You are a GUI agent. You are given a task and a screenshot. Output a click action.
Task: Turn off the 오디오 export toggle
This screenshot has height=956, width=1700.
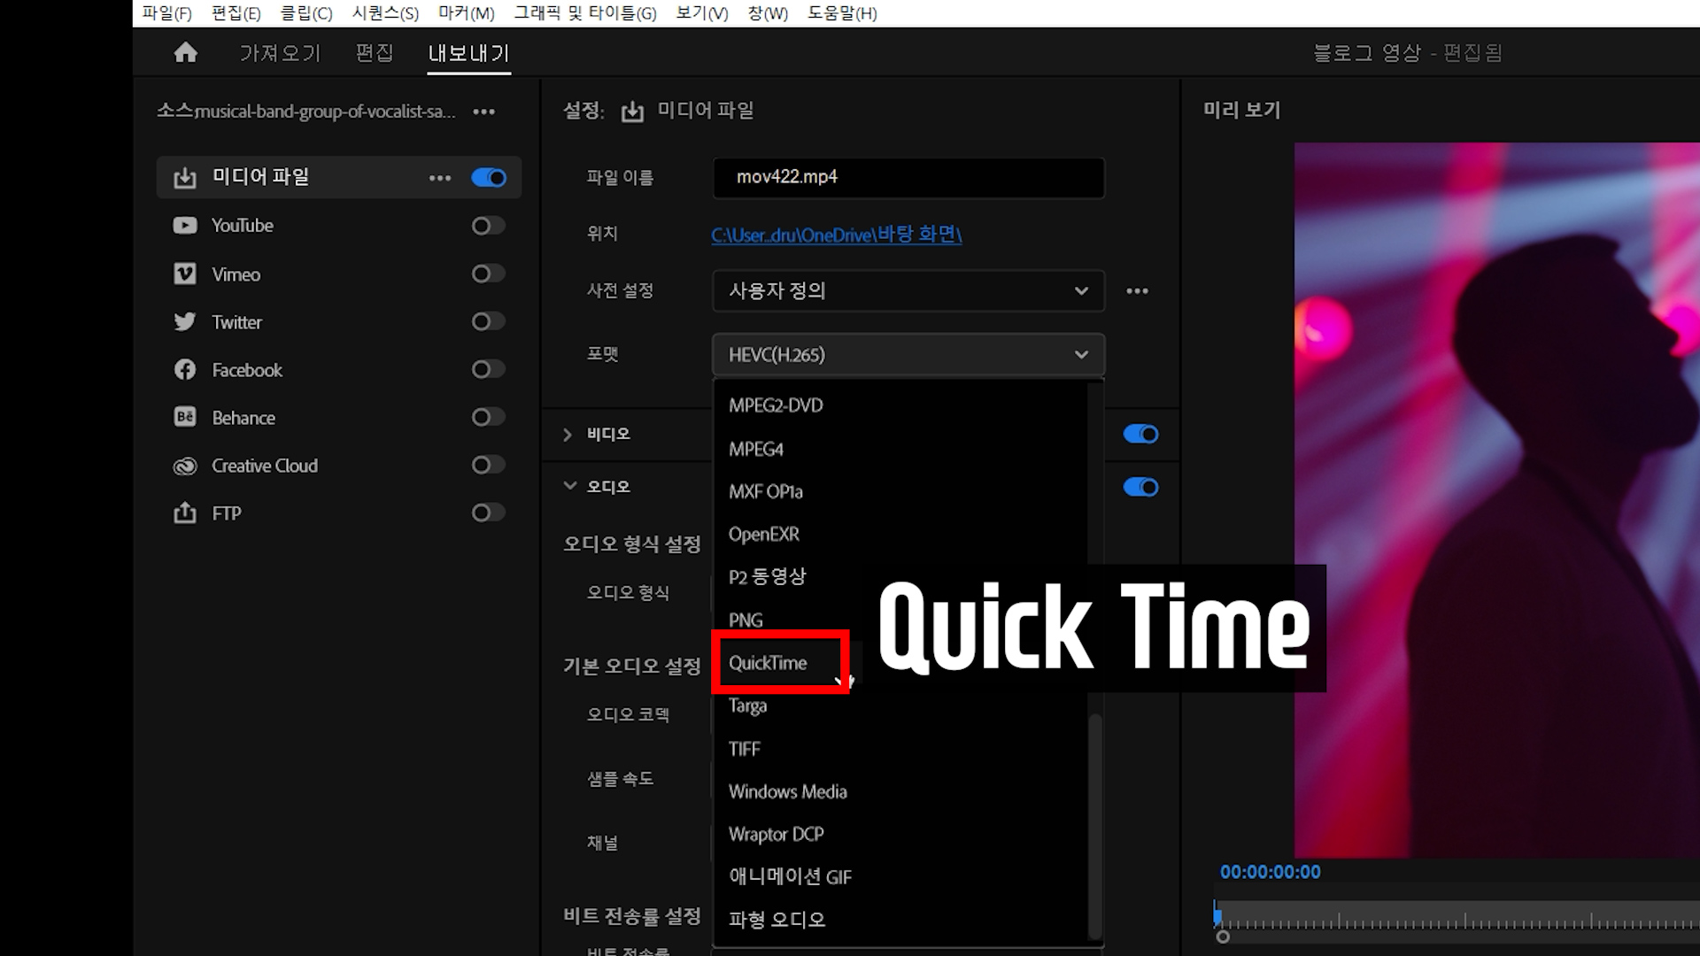[x=1140, y=487]
